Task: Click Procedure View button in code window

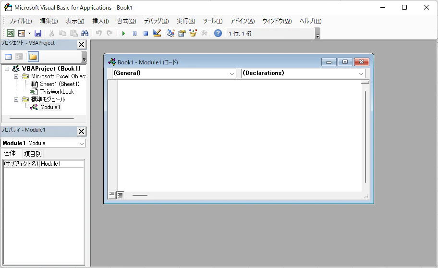Action: (112, 195)
